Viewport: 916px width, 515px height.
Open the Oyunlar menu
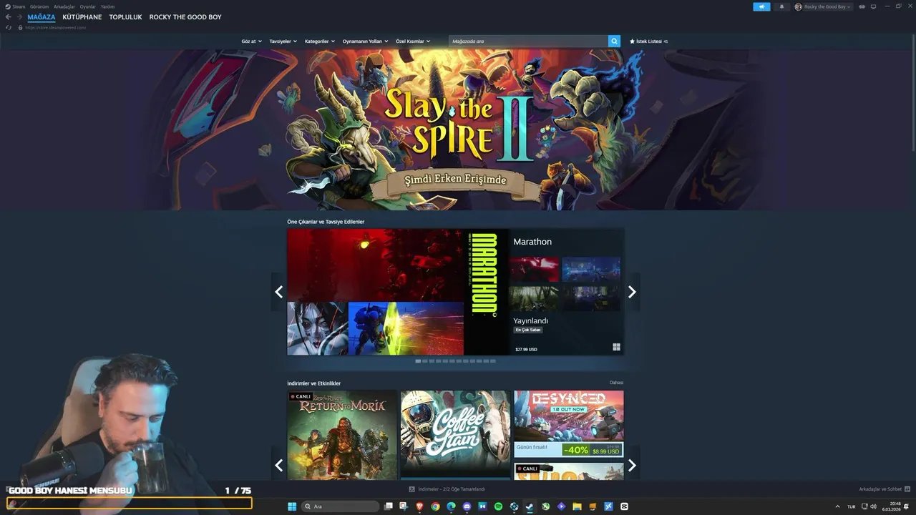pos(88,6)
